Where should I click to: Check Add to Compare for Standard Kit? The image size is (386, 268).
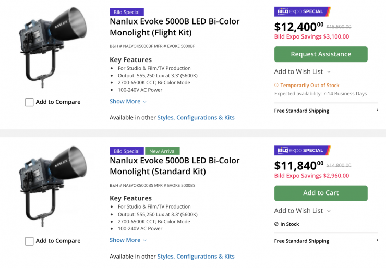[29, 241]
